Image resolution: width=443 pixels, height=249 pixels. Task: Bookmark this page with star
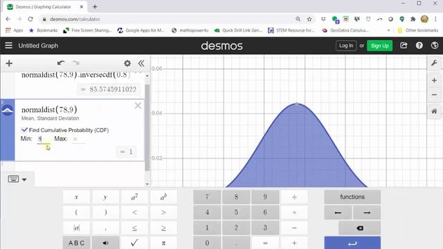(x=309, y=19)
